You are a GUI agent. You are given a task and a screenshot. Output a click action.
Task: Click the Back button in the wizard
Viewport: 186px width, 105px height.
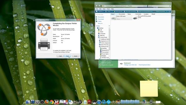click(x=60, y=56)
